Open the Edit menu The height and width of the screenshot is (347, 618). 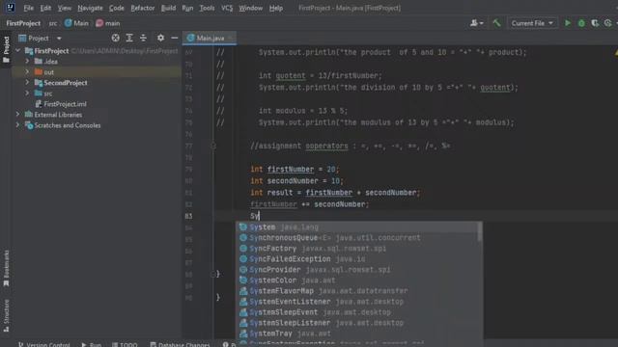(45, 8)
